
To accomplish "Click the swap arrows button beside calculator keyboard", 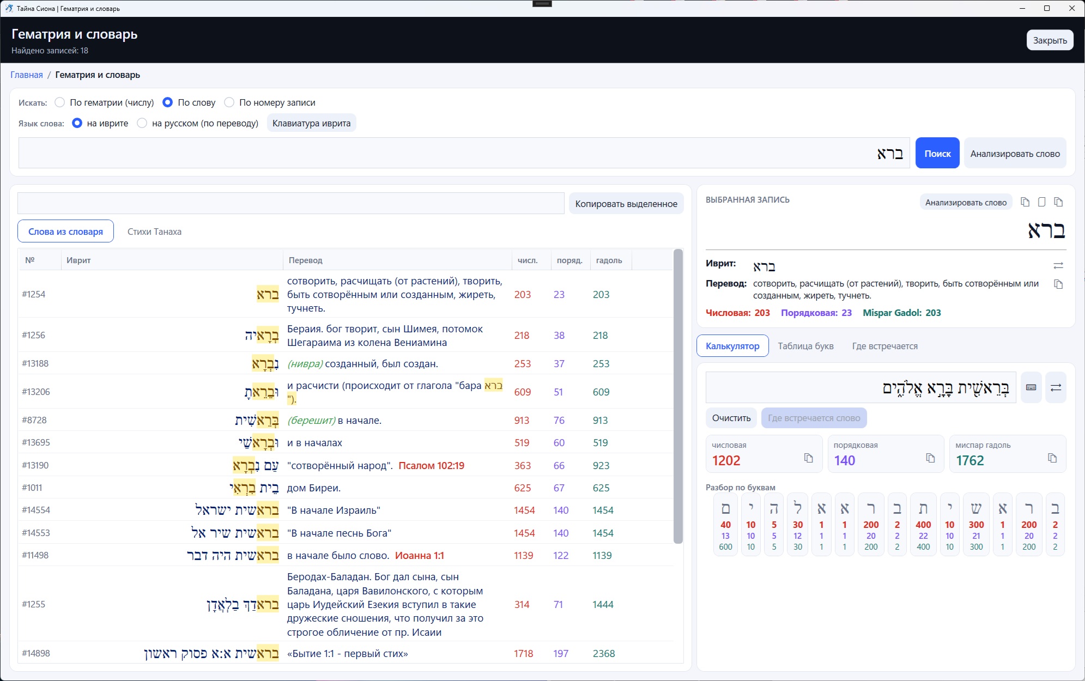I will pos(1056,387).
